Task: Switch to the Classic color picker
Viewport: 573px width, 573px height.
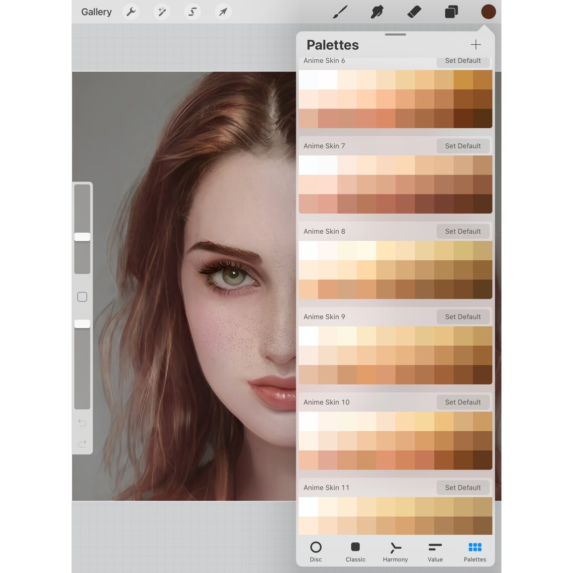Action: coord(355,551)
